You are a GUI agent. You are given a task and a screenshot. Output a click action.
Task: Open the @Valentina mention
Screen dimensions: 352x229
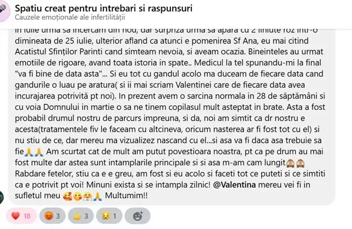pyautogui.click(x=234, y=185)
